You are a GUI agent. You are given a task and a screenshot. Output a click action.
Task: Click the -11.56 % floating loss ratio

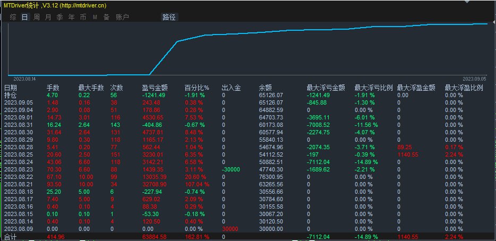(366, 125)
